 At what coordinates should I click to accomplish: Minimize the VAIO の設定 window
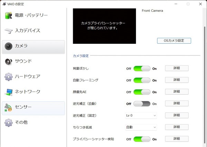click(176, 4)
